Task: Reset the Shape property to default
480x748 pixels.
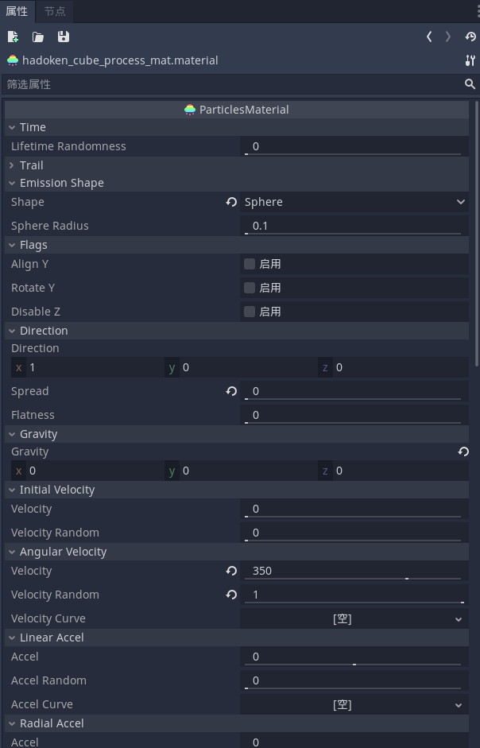Action: pyautogui.click(x=231, y=202)
